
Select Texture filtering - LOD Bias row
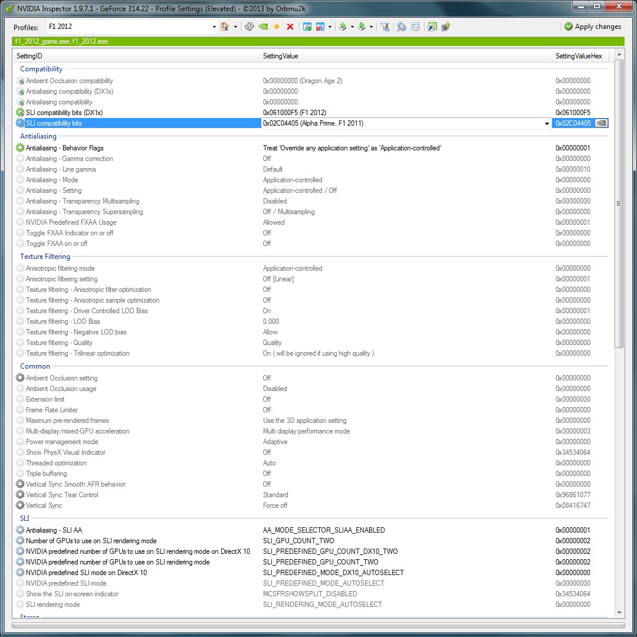point(311,321)
